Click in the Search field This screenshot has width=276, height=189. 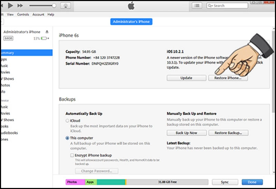[x=227, y=5]
